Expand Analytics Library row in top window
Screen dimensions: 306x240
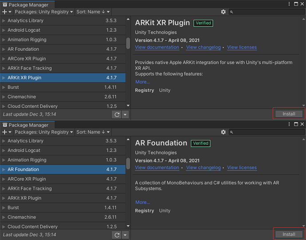[4, 20]
